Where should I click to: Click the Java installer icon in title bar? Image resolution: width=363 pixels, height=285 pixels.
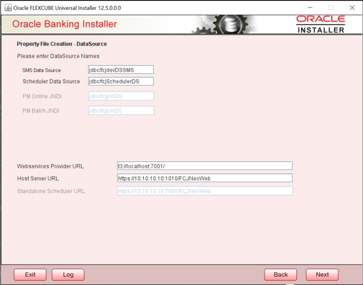click(8, 7)
